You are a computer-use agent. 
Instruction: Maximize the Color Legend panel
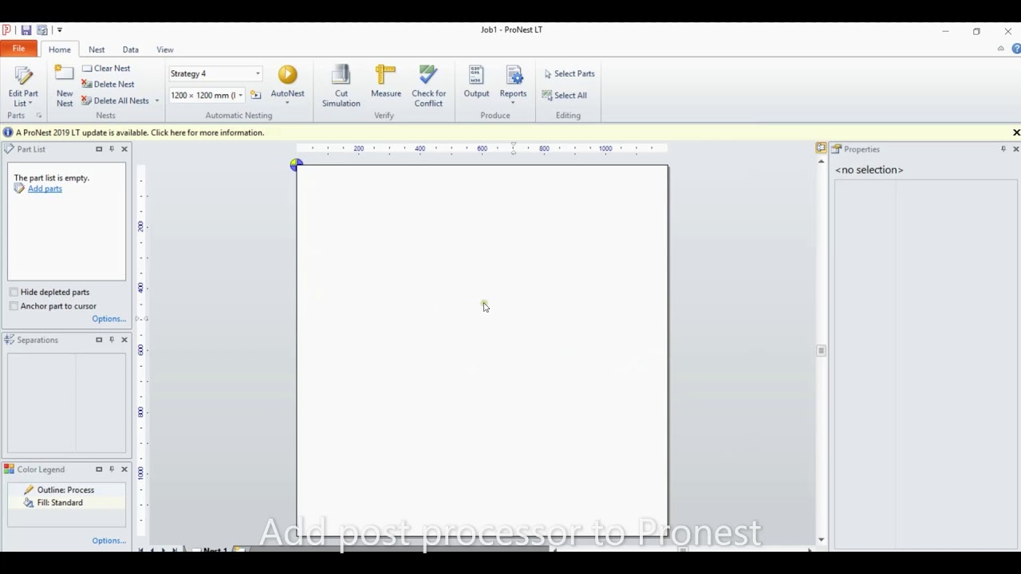(x=99, y=470)
